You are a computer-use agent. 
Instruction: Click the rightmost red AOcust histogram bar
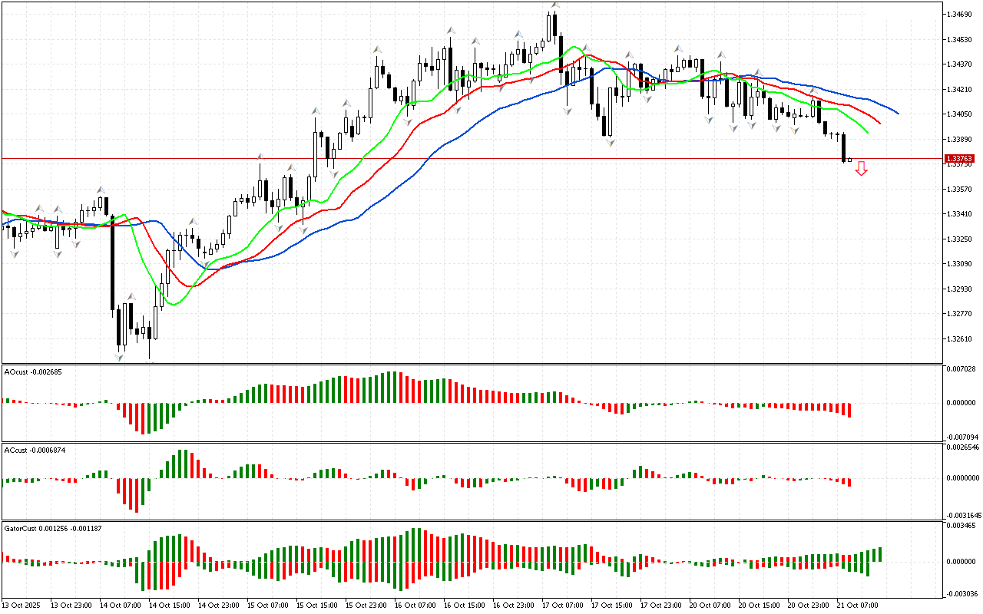coord(849,410)
